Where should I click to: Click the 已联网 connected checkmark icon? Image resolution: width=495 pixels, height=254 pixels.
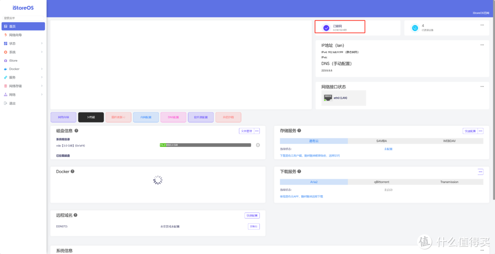point(326,28)
